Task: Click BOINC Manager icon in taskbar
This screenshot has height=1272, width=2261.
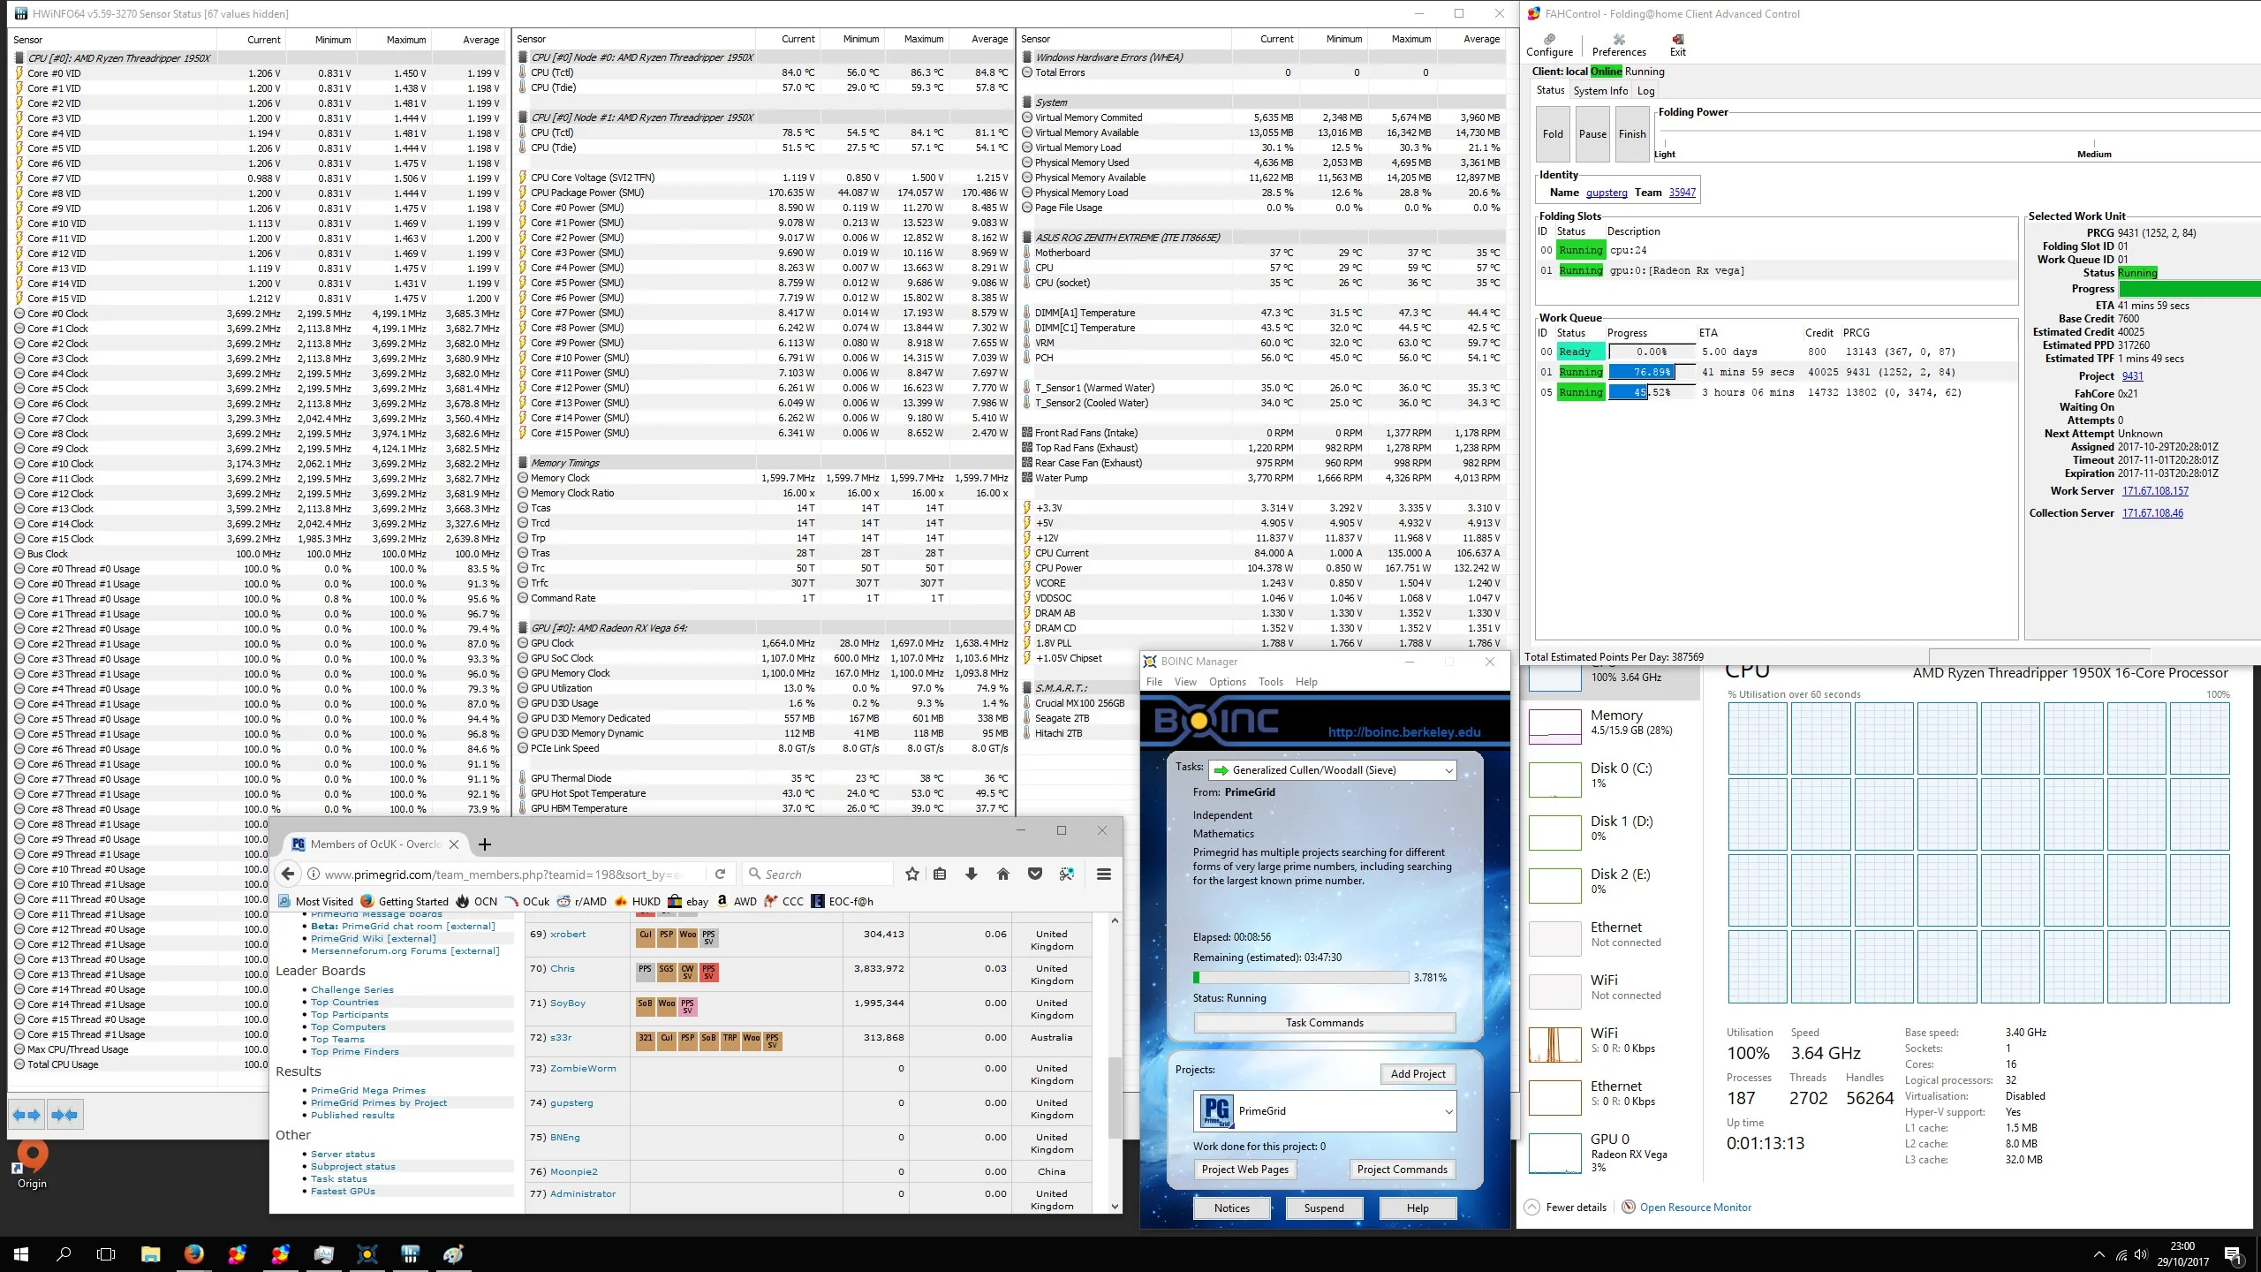Action: 367,1254
